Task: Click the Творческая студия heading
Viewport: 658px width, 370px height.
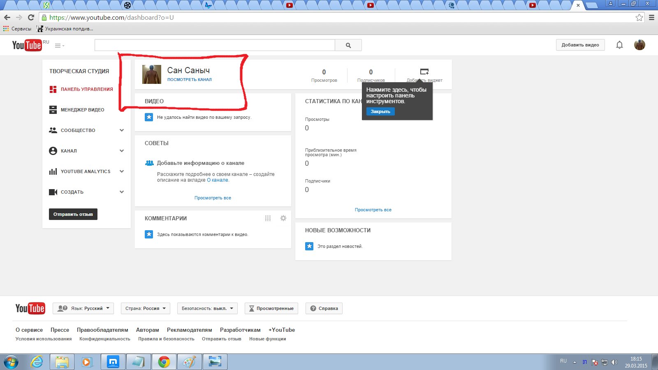Action: pyautogui.click(x=79, y=71)
